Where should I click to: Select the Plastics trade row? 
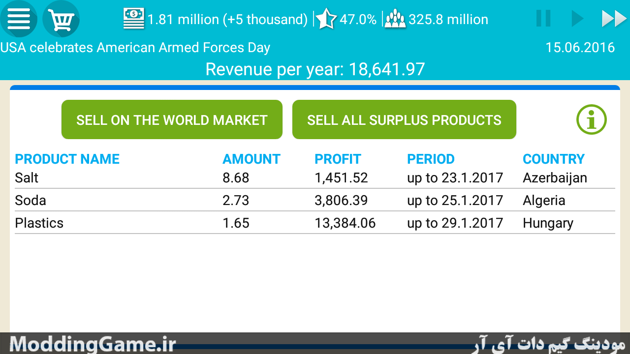pyautogui.click(x=315, y=223)
